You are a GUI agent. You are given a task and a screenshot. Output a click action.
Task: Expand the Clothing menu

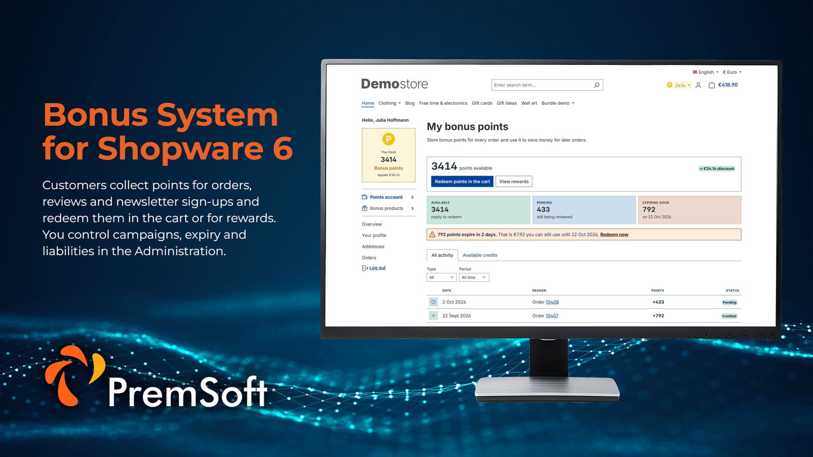coord(390,103)
